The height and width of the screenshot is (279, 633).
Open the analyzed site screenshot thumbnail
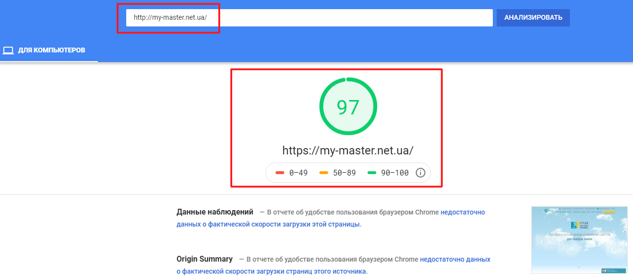click(580, 240)
